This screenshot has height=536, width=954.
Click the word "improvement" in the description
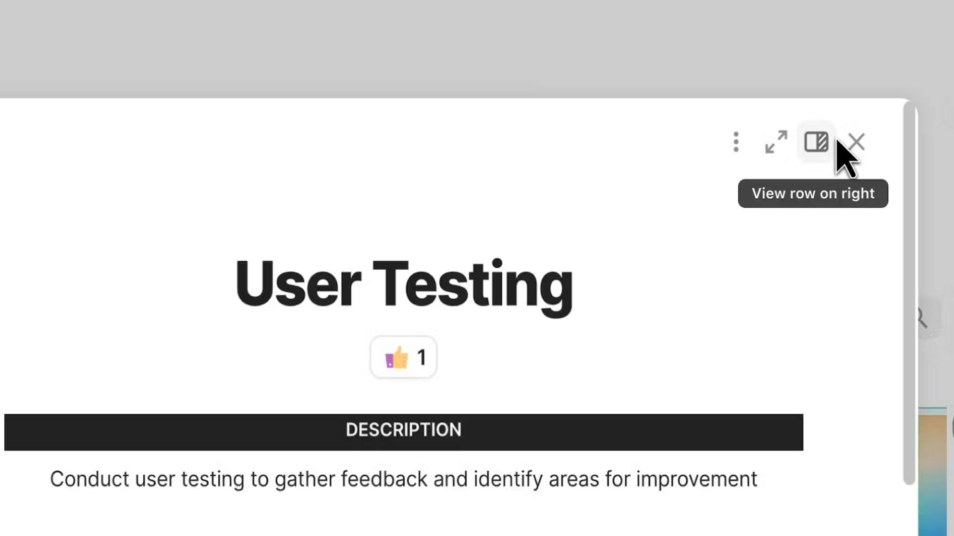(696, 479)
